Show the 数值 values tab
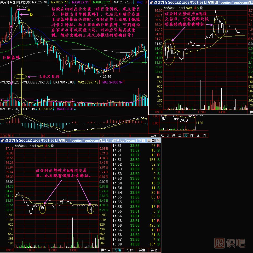 (x=154, y=250)
